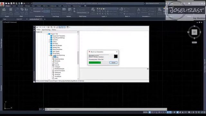Expand the Block panel title dropdown
Image resolution: width=206 pixels, height=116 pixels.
(x=127, y=16)
